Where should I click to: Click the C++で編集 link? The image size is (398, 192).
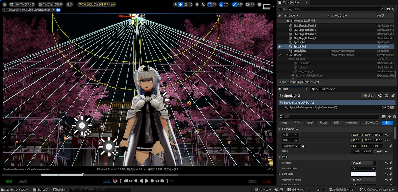(388, 107)
